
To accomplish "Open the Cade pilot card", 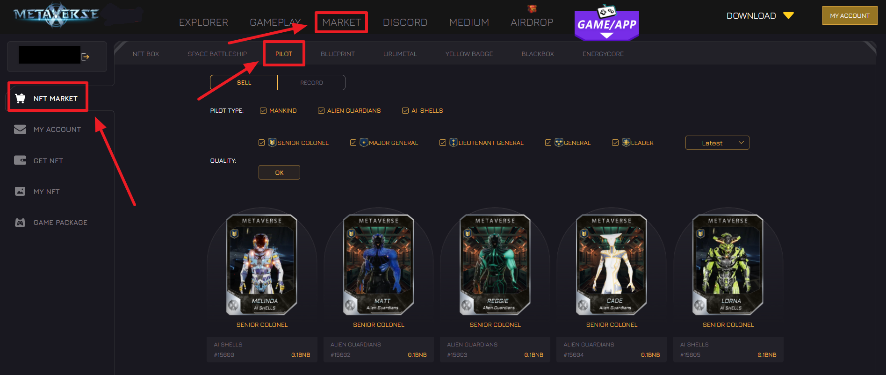I will point(612,265).
